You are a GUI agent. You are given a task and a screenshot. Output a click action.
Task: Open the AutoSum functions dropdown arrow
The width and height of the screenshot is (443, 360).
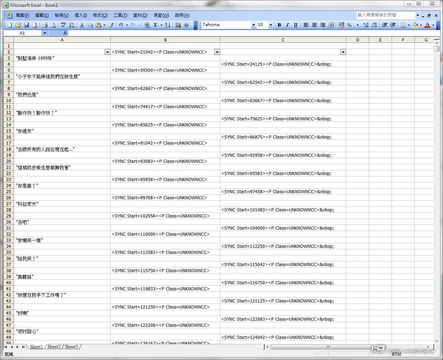coord(161,25)
